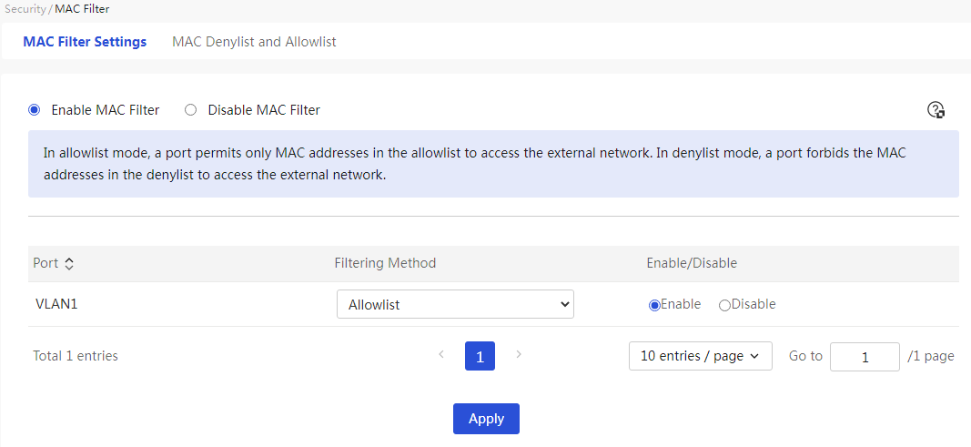
Task: Focus the Go to page input
Action: (x=865, y=357)
